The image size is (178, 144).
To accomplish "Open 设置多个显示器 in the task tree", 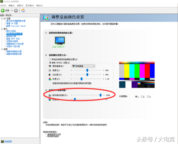I will pos(13,46).
